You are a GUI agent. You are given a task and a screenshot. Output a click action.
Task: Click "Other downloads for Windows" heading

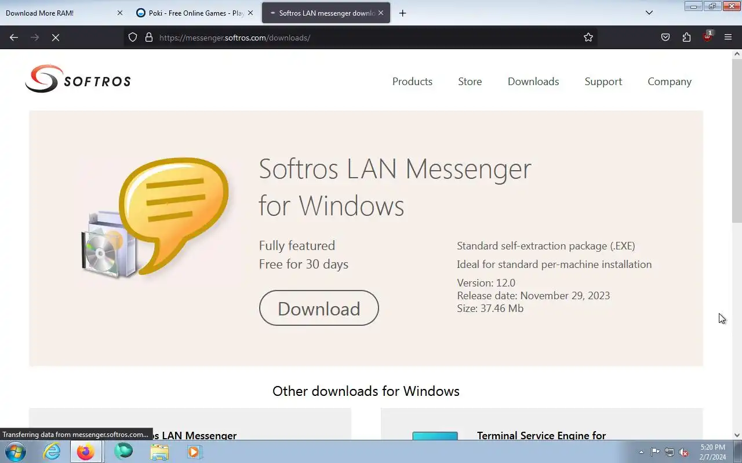point(366,391)
